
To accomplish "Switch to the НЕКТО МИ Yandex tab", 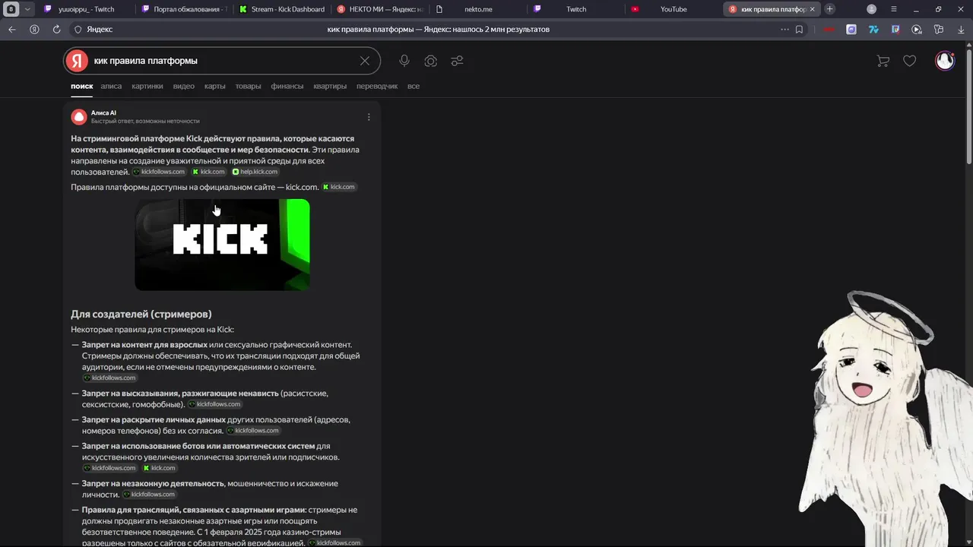I will pyautogui.click(x=379, y=9).
